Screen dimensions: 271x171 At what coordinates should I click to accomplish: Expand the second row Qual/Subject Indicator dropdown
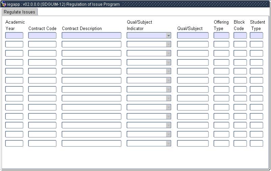click(x=168, y=45)
